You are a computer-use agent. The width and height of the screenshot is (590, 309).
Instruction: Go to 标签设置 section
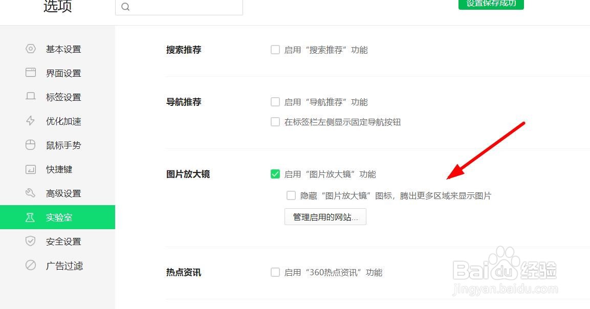(58, 97)
